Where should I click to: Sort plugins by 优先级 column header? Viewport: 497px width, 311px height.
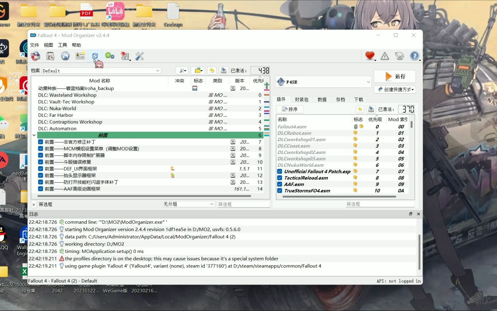375,119
